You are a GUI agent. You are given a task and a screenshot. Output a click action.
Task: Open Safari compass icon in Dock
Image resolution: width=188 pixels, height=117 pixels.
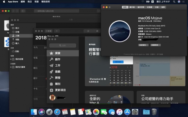[57, 112]
